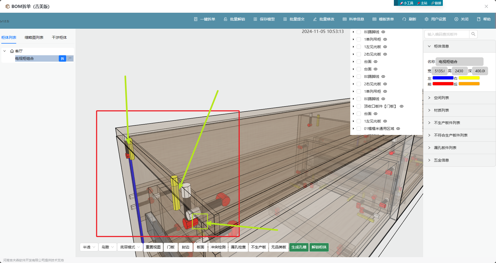Switch to 干涉柜体 tab
This screenshot has height=263, width=496.
tap(59, 37)
